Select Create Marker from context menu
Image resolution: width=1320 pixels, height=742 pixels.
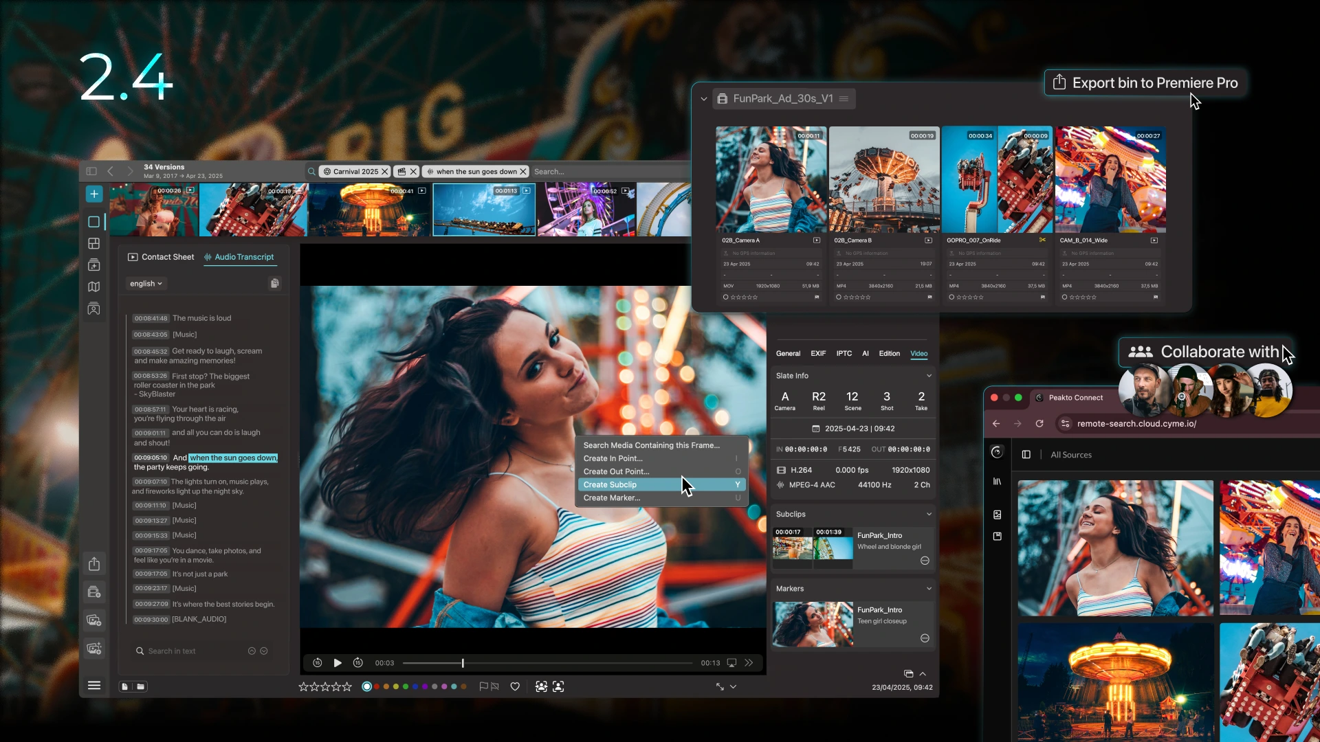[x=611, y=498]
